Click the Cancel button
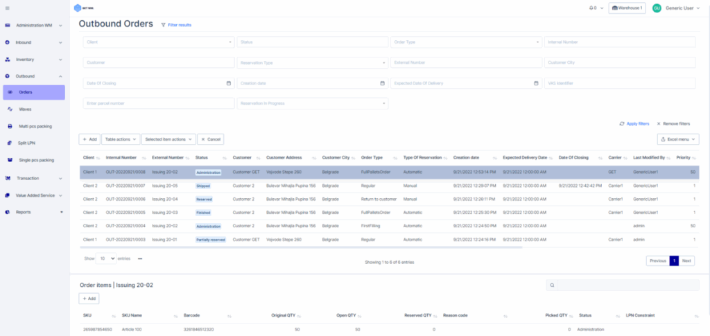710x336 pixels. click(x=211, y=139)
